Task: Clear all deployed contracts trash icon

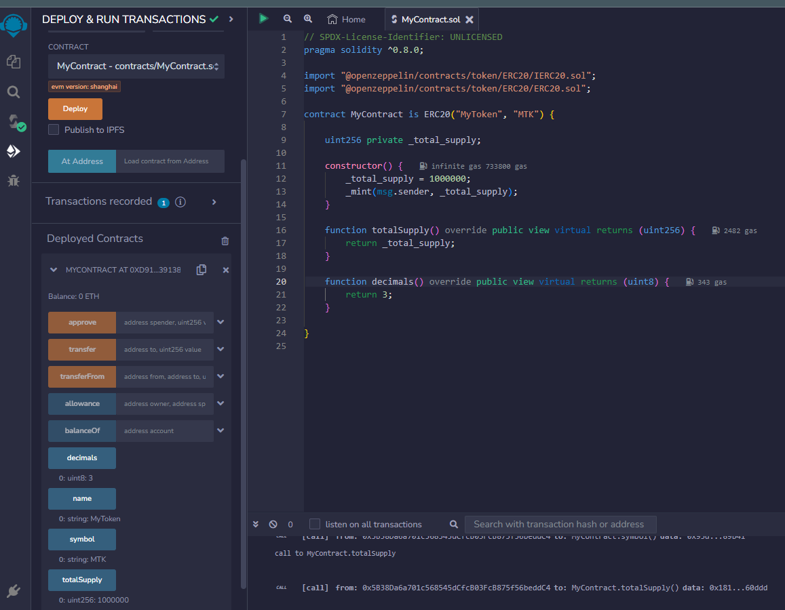Action: tap(225, 241)
